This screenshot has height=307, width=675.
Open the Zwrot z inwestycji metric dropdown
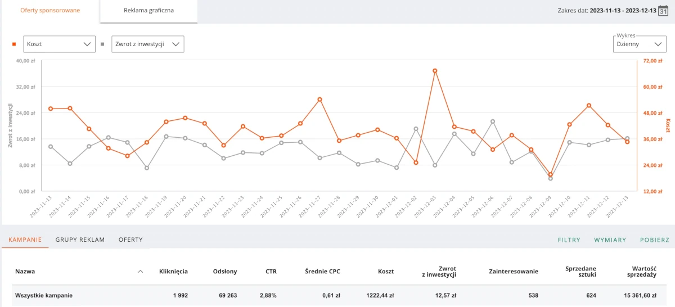(148, 44)
